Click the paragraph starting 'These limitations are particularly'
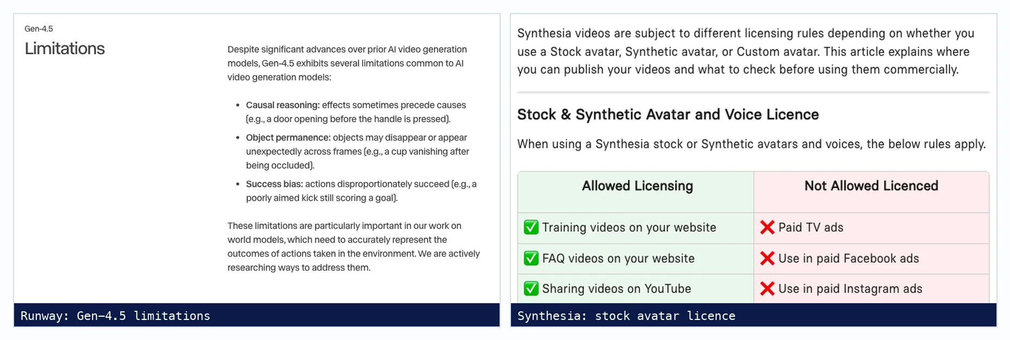 pyautogui.click(x=353, y=246)
